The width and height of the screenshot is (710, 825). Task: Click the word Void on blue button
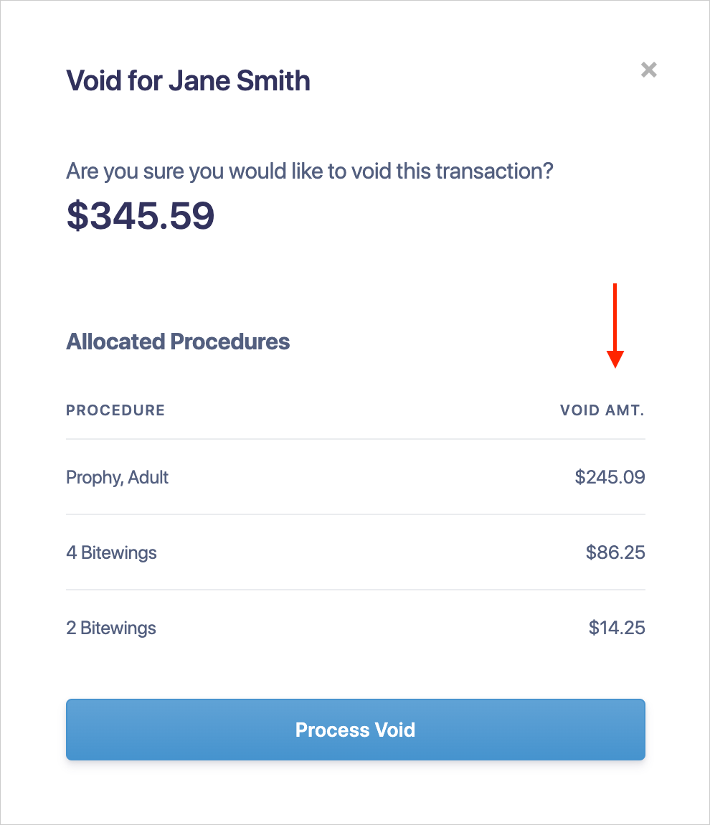click(x=394, y=730)
